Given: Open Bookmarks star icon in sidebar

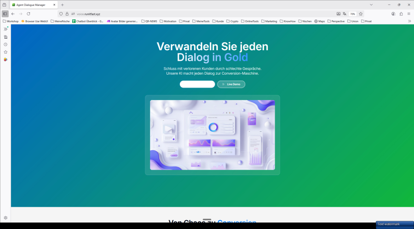Looking at the screenshot, I should coord(6,52).
